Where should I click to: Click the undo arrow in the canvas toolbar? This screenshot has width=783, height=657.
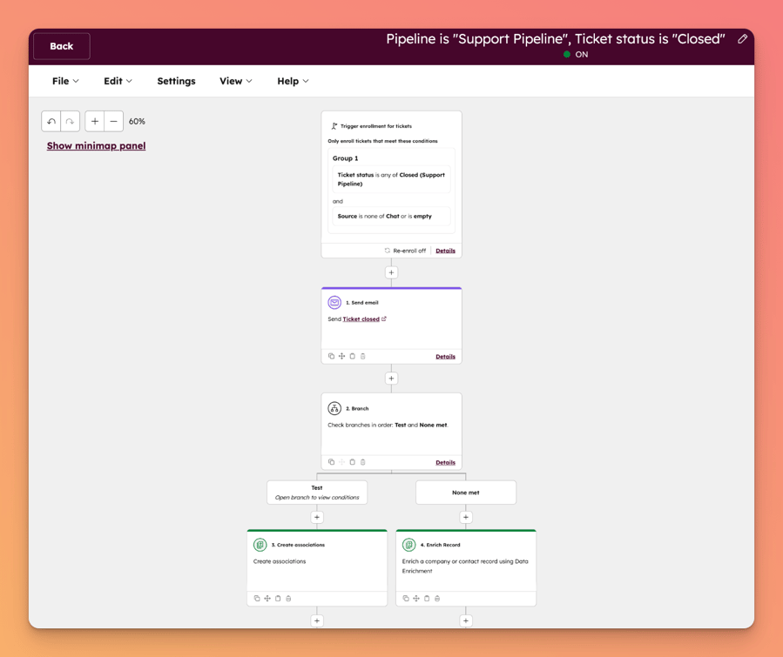(51, 121)
